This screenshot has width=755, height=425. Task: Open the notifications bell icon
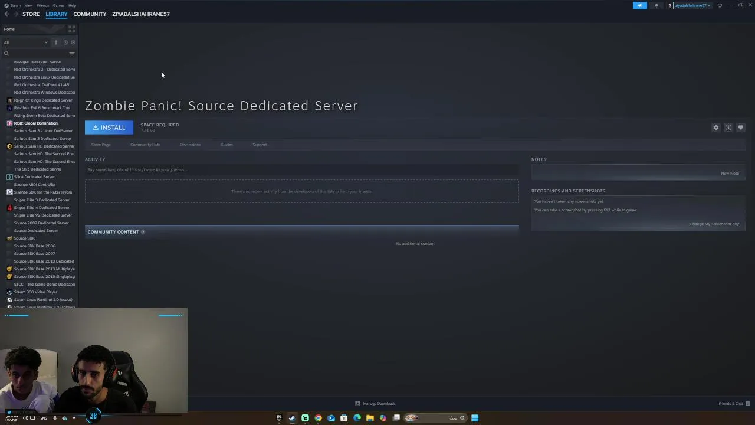click(656, 5)
